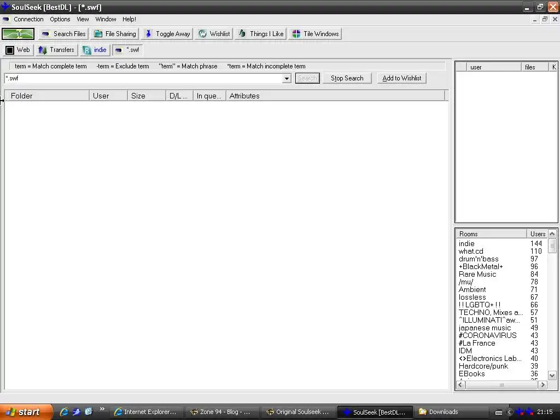Click the Stop Search button

pos(347,78)
